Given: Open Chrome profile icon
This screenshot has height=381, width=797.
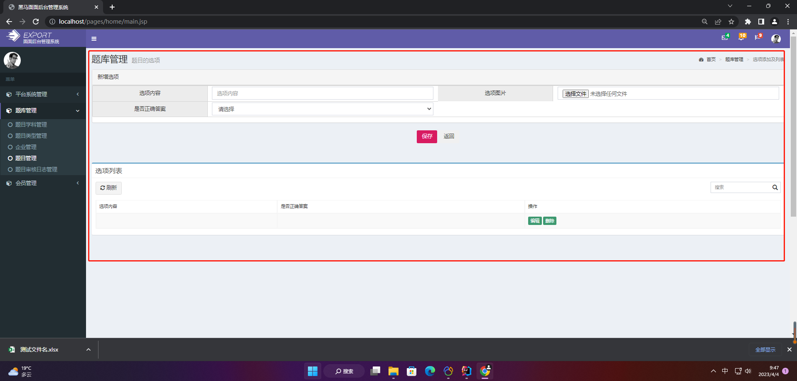Looking at the screenshot, I should 775,22.
